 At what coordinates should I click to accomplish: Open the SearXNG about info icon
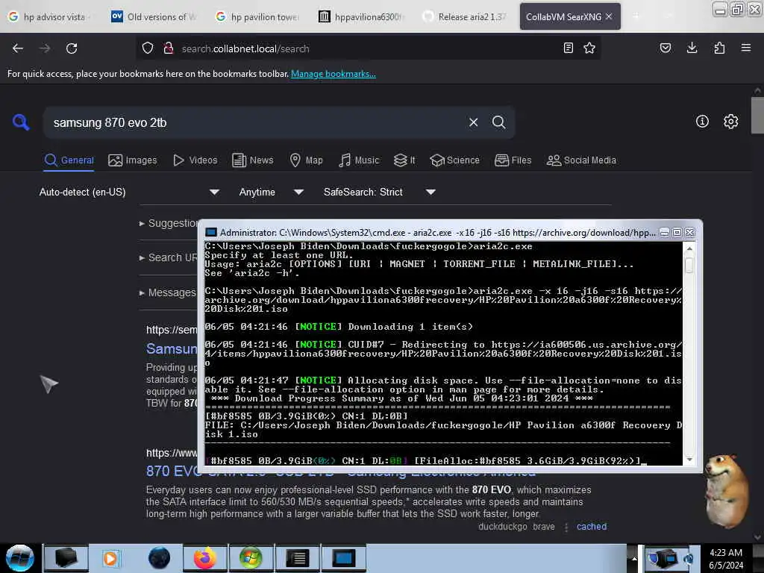tap(702, 122)
